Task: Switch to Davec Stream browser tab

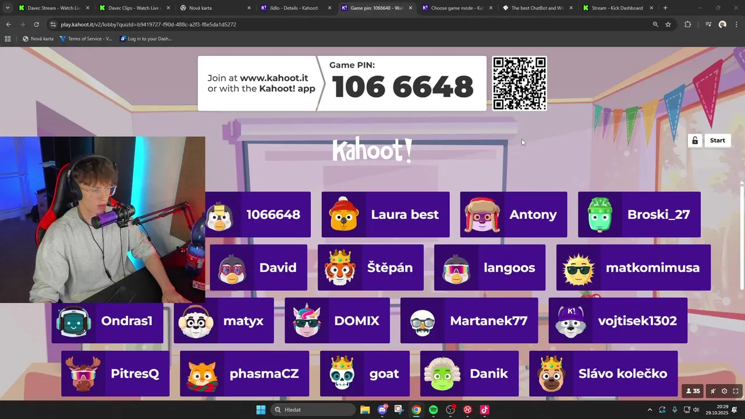Action: pos(54,8)
